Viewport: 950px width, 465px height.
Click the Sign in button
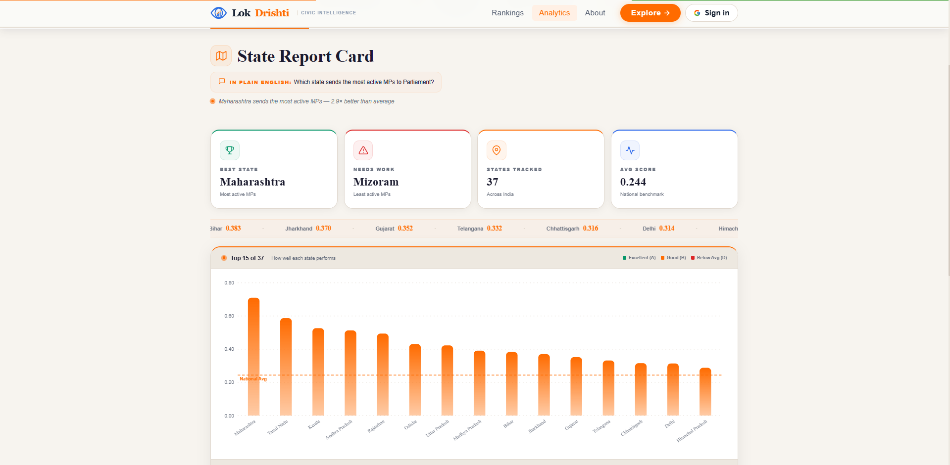point(711,13)
